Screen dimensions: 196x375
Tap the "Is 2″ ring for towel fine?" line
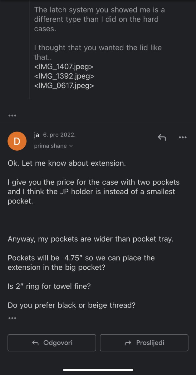pyautogui.click(x=49, y=286)
